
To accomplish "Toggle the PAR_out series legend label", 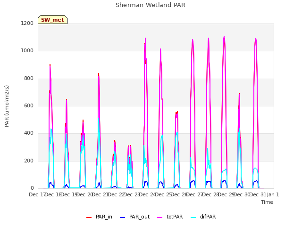I will 139,217.
